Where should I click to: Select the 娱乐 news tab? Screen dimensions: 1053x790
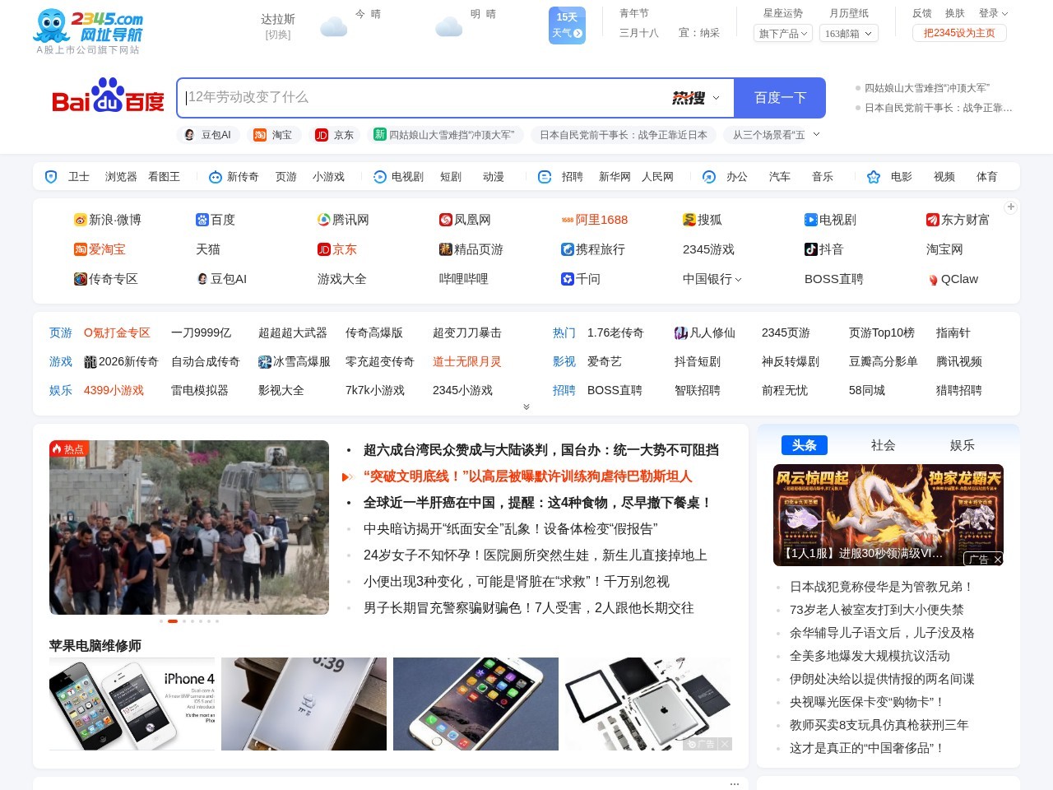(962, 445)
